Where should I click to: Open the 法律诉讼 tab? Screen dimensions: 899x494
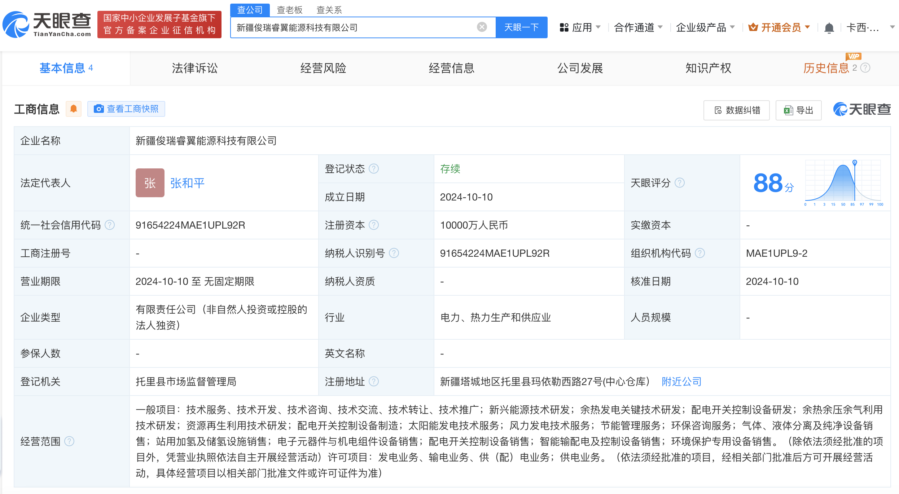194,68
